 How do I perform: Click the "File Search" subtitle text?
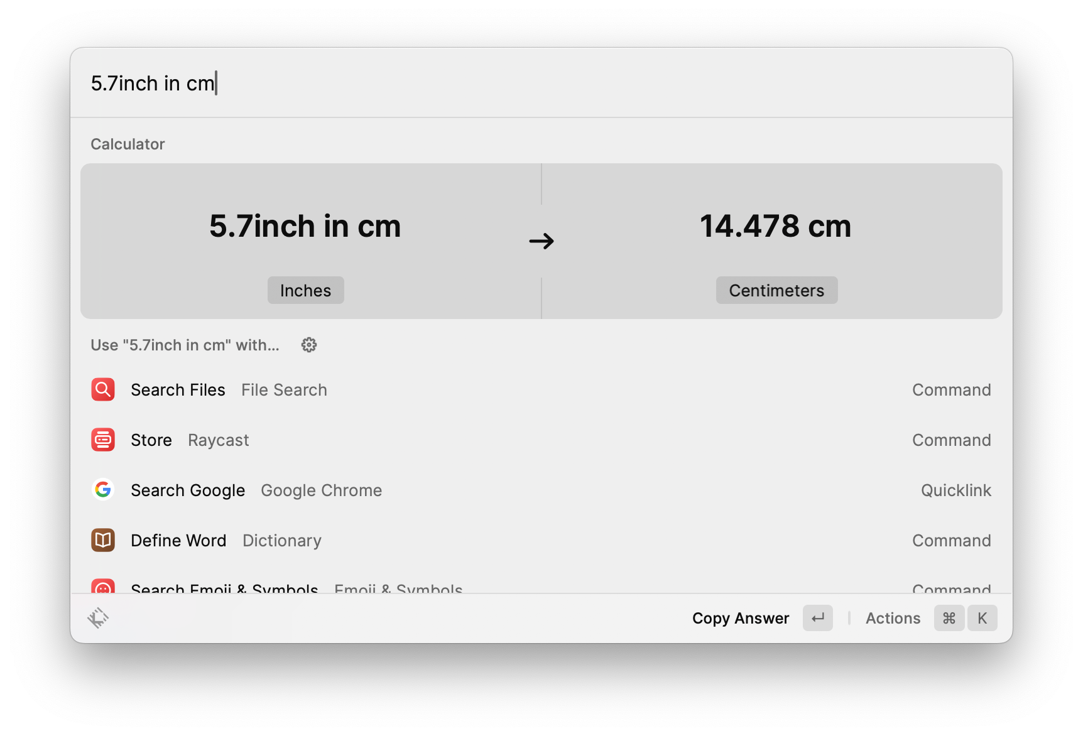(284, 390)
